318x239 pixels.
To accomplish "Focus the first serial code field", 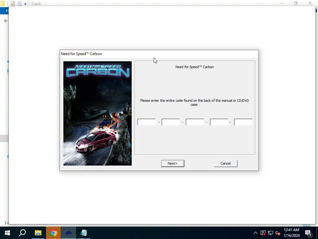I will point(147,122).
